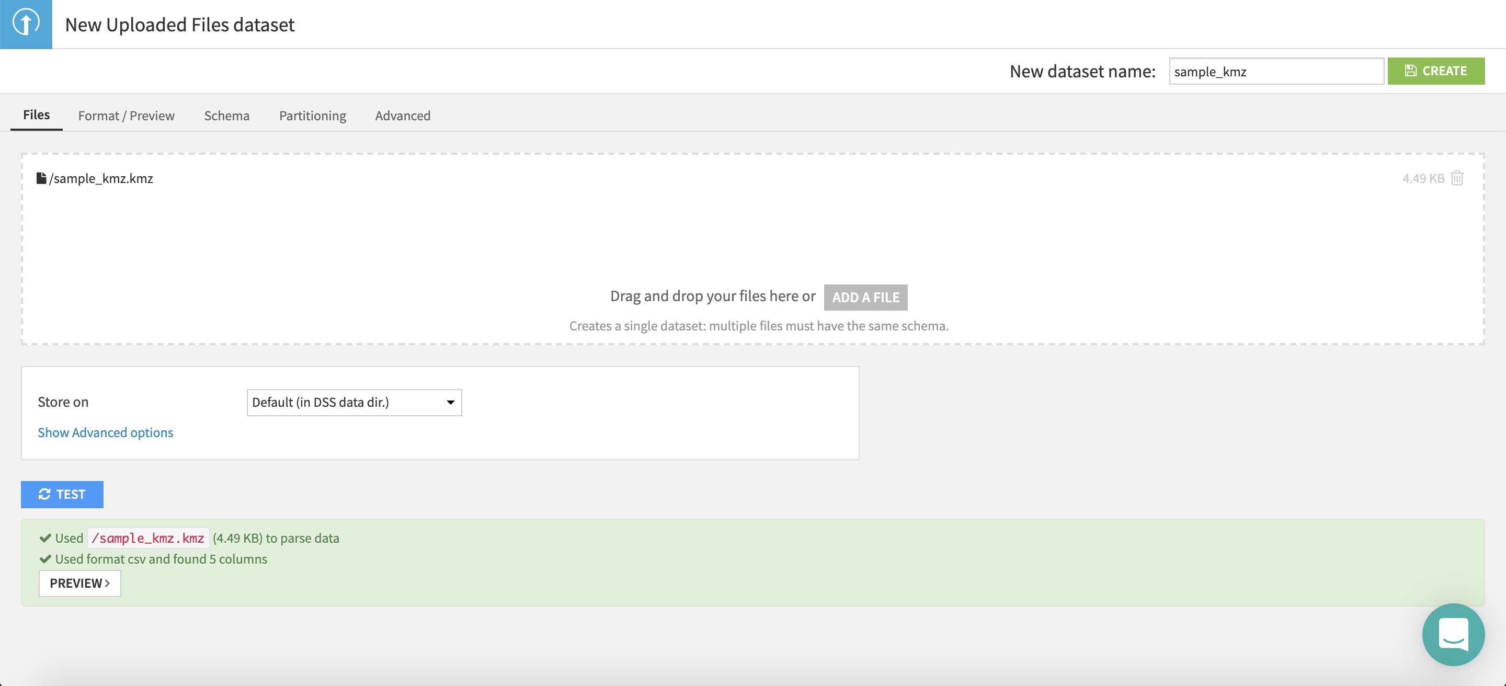Open the Schema tab
Viewport: 1506px width, 686px height.
point(227,116)
